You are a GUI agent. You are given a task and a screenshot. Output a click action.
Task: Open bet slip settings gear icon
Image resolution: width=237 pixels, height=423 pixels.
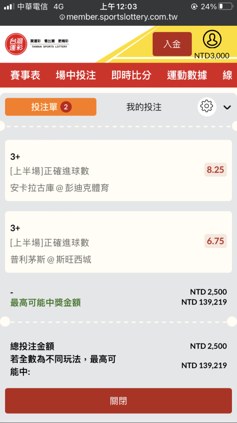tap(207, 107)
